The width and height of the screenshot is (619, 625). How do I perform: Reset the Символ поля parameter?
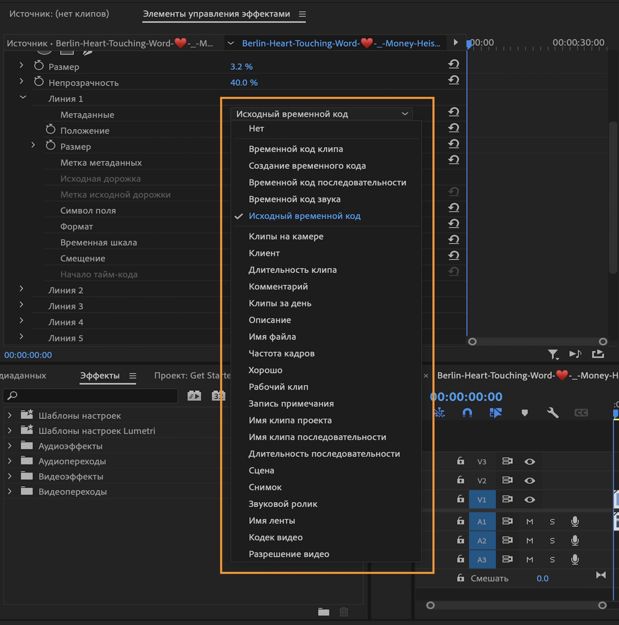tap(454, 208)
